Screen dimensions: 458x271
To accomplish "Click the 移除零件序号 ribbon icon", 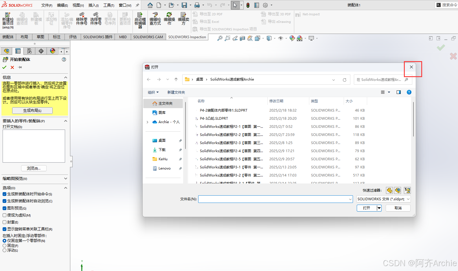I will click(x=82, y=19).
